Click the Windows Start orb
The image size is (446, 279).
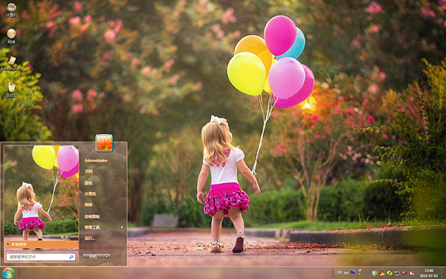(x=8, y=273)
